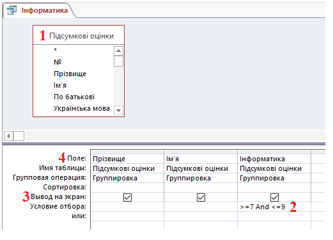Click the field list scrollbar thumb
The image size is (333, 240).
pyautogui.click(x=118, y=61)
